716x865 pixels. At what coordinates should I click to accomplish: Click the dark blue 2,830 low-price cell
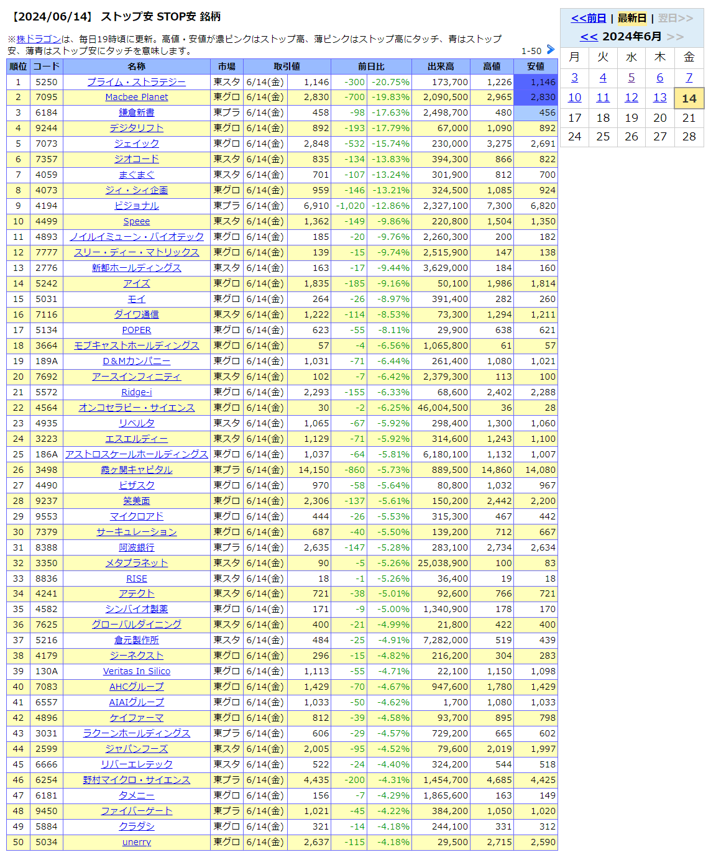click(536, 98)
